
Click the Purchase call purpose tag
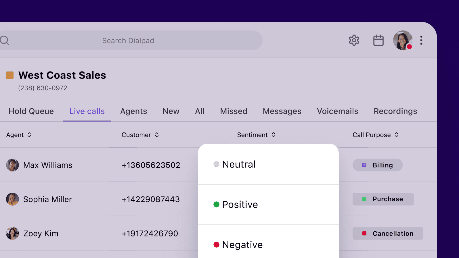[383, 199]
